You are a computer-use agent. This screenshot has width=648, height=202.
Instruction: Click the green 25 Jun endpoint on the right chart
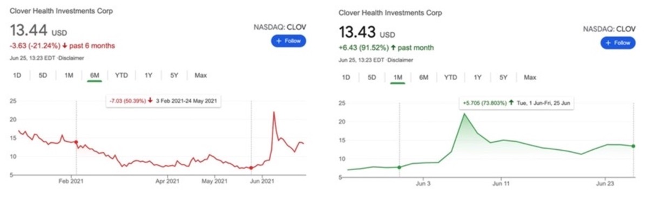633,146
